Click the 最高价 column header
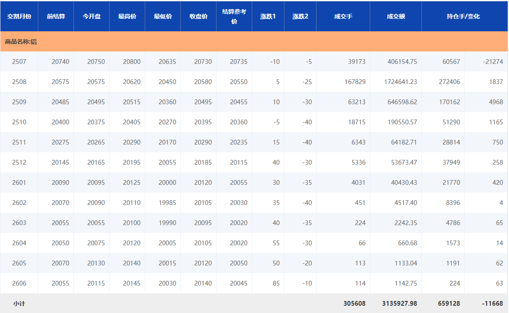Viewport: 509px width, 313px height. click(x=127, y=16)
